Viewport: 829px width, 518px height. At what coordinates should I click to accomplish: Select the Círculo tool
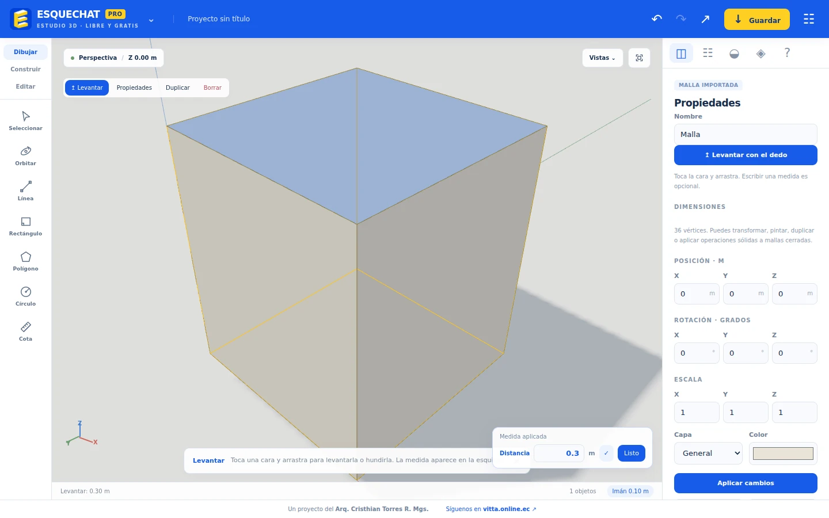25,296
